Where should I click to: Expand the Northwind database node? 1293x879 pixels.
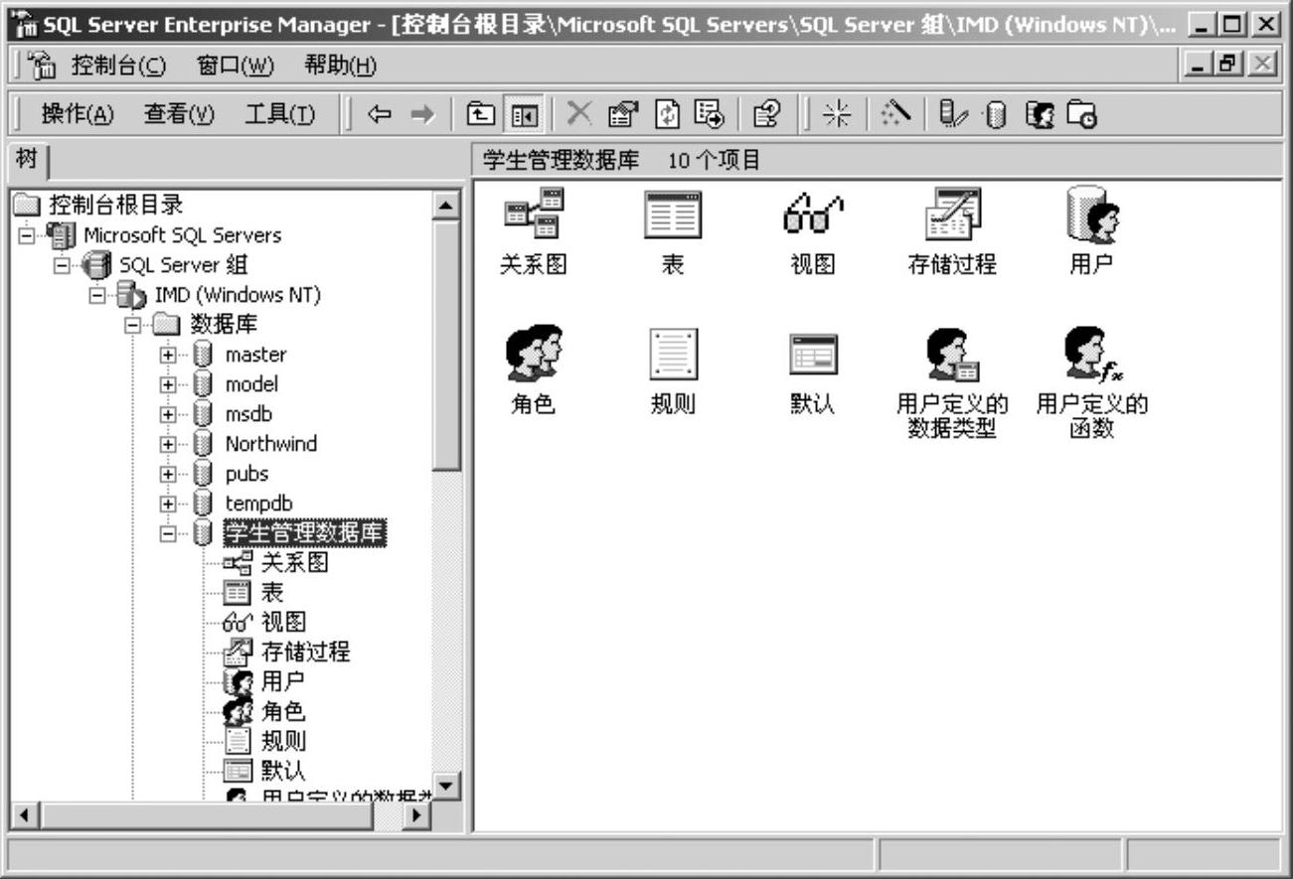(x=168, y=444)
